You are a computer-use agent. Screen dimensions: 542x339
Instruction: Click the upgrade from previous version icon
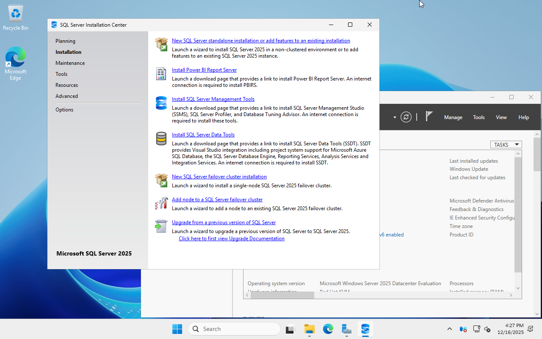[x=161, y=226]
